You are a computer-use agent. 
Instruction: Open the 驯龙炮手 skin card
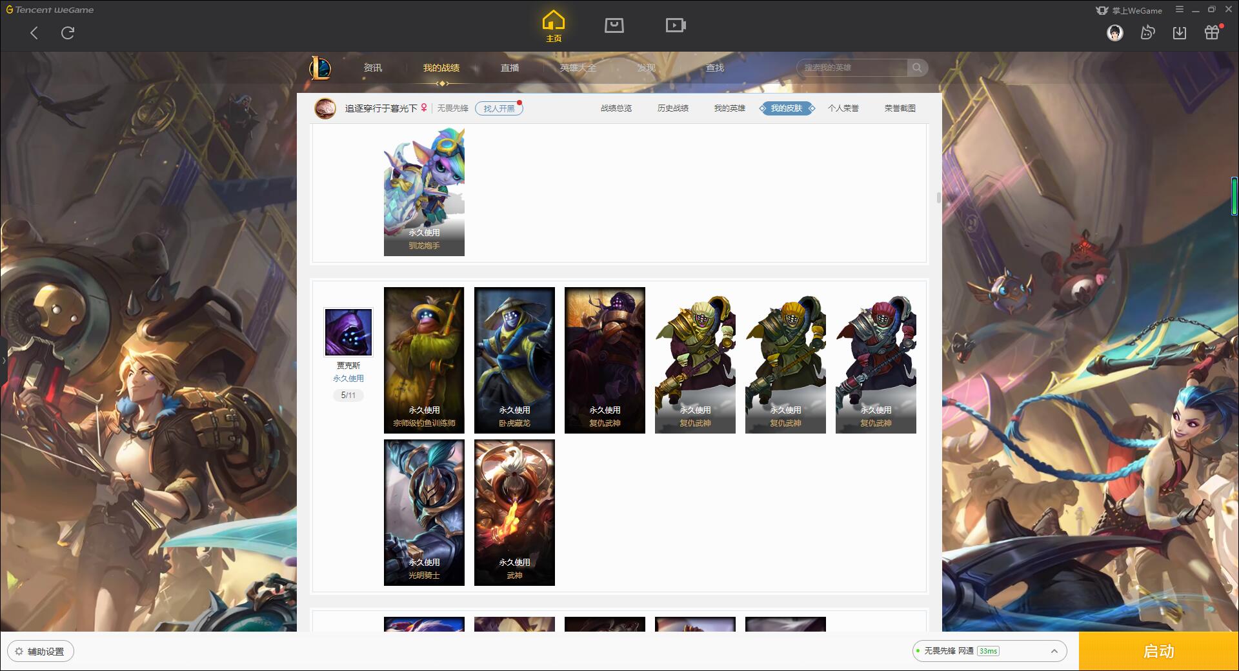pos(424,192)
